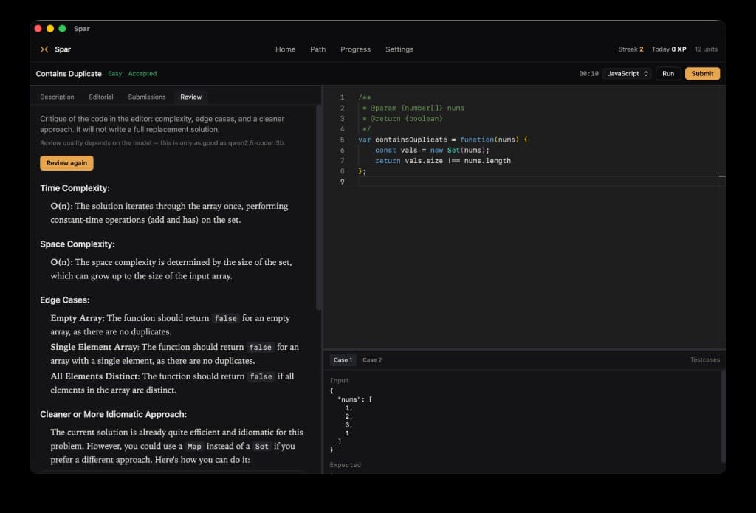Click the Review again button
The image size is (756, 513).
[x=66, y=163]
